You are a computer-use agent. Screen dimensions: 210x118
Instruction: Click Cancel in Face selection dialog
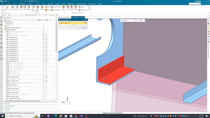tap(84, 28)
